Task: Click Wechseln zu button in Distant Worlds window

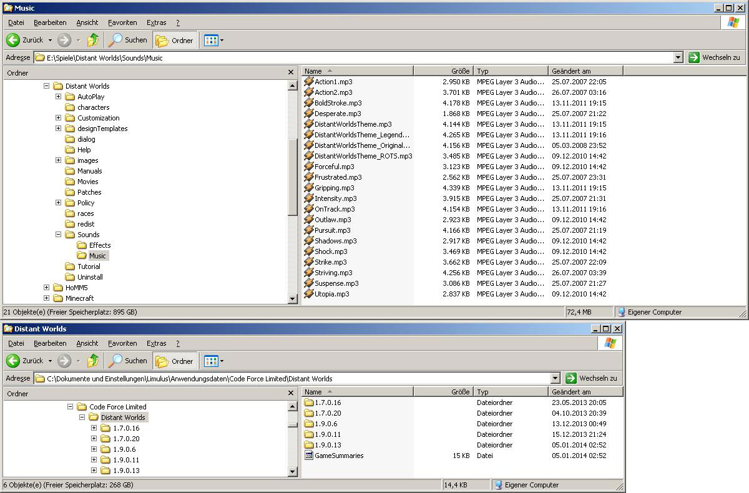Action: [x=592, y=378]
